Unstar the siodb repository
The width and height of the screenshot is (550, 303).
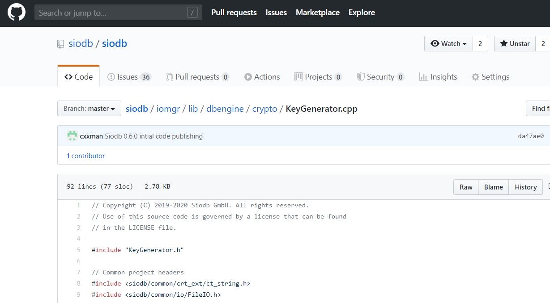pyautogui.click(x=514, y=43)
